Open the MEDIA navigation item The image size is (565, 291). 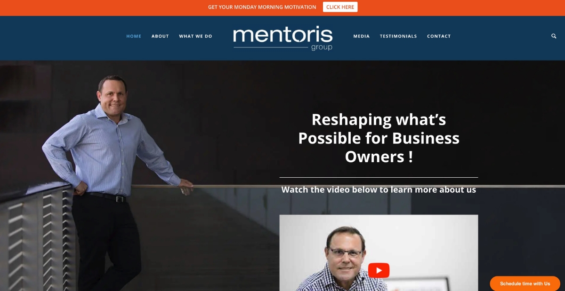(x=362, y=36)
